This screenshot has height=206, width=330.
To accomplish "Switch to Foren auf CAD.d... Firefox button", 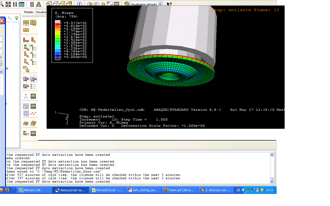I will tap(180, 190).
